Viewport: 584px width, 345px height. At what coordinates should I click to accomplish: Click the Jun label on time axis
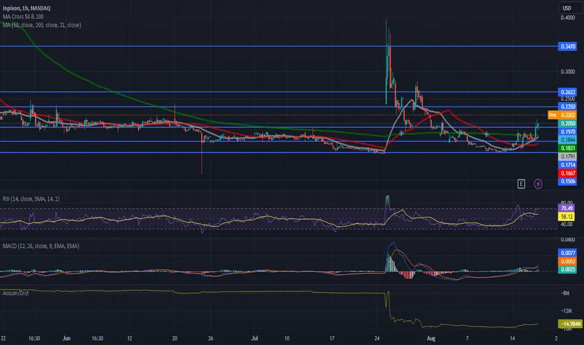point(66,338)
